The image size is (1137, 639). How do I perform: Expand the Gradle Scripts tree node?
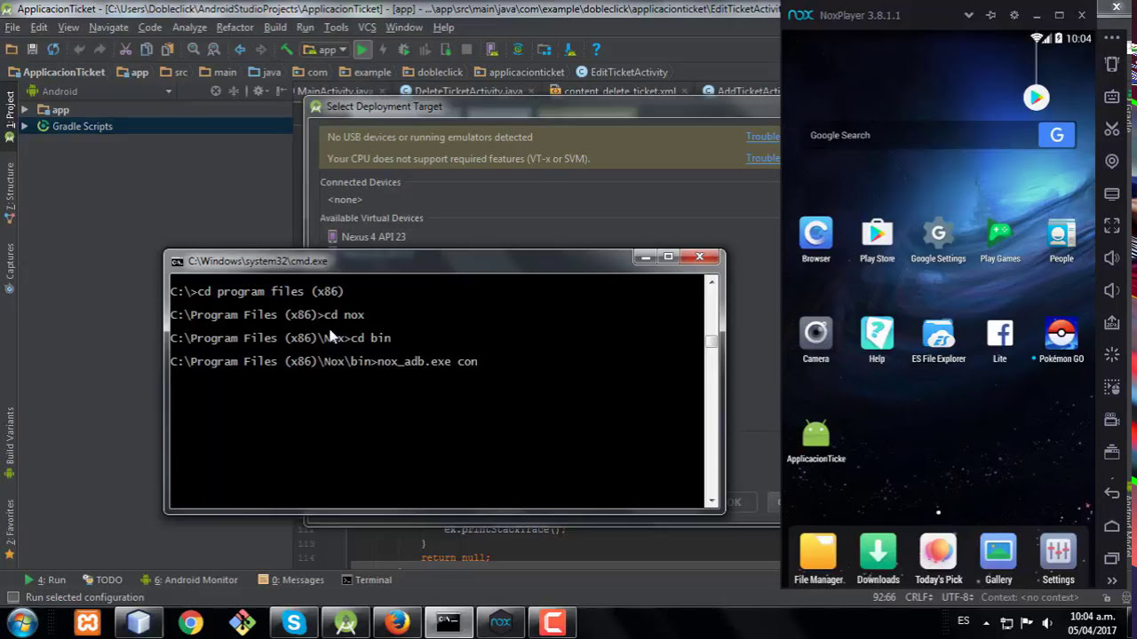(24, 126)
